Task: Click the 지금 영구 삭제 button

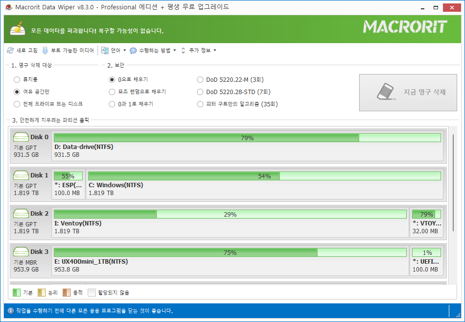Action: point(408,93)
